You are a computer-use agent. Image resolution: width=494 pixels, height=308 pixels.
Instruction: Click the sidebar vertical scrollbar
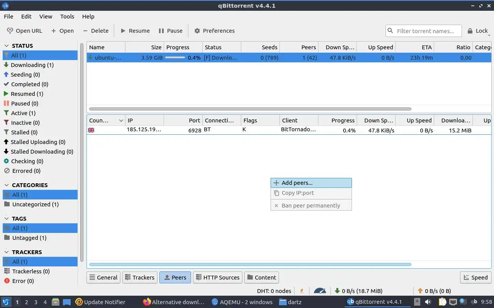coord(82,152)
